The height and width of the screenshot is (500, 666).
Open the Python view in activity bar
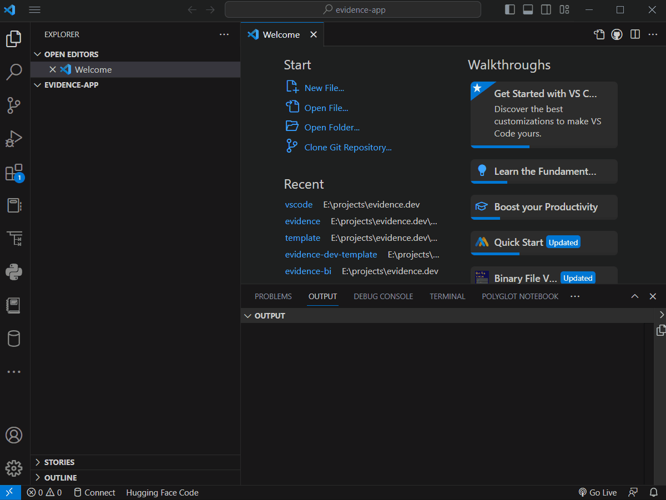[x=14, y=272]
